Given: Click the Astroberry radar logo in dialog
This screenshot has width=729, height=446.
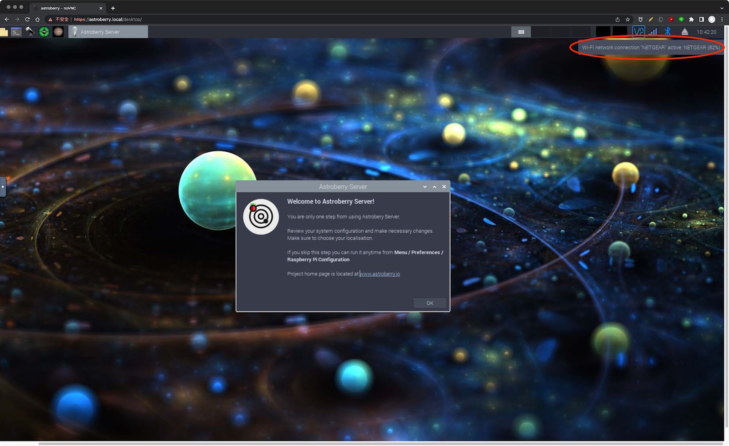Looking at the screenshot, I should 261,216.
